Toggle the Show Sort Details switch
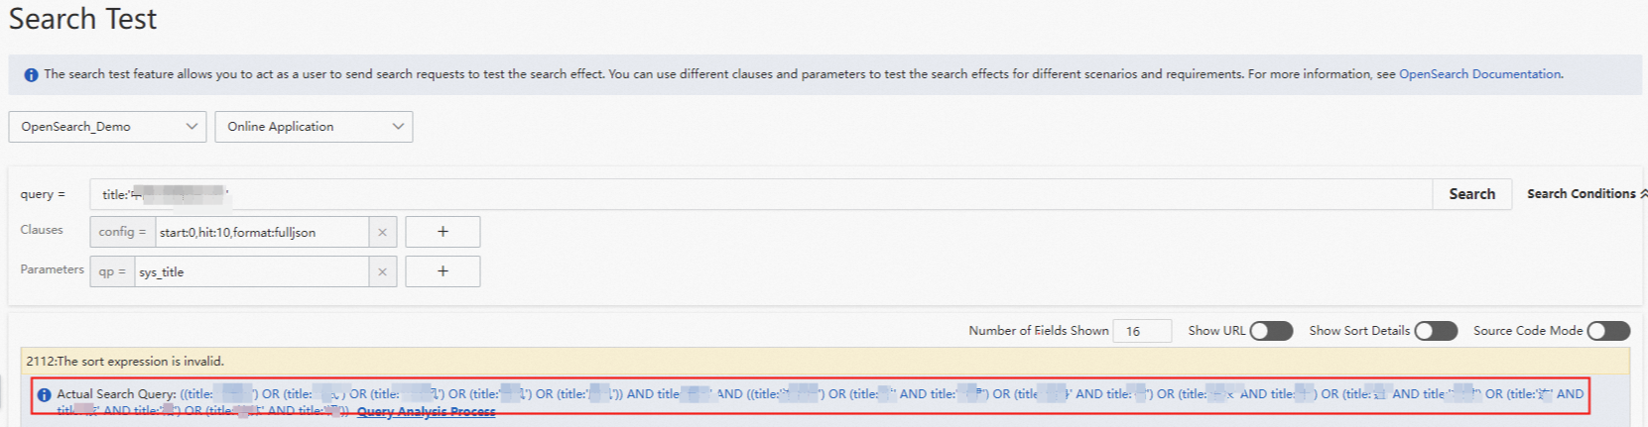This screenshot has height=427, width=1648. (1436, 331)
